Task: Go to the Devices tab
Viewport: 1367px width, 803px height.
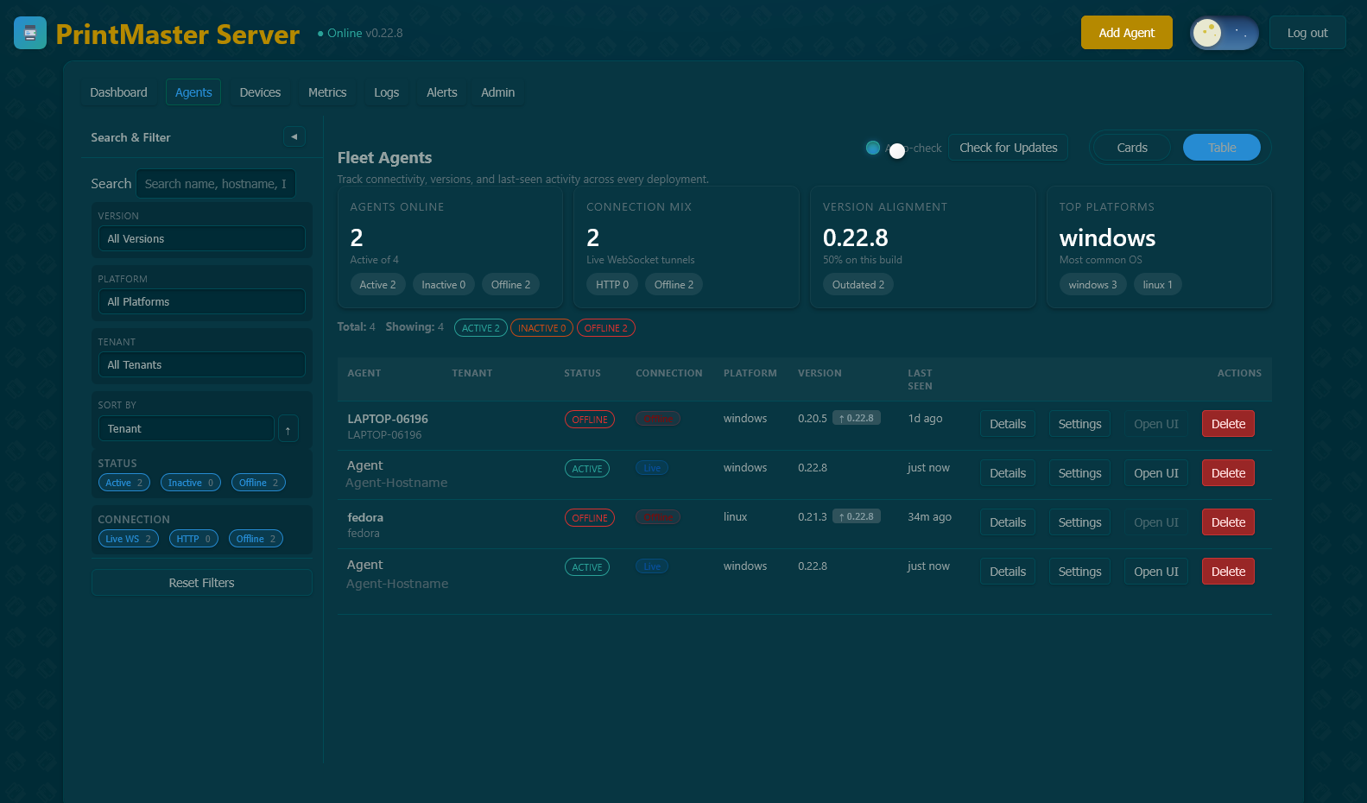Action: tap(260, 92)
